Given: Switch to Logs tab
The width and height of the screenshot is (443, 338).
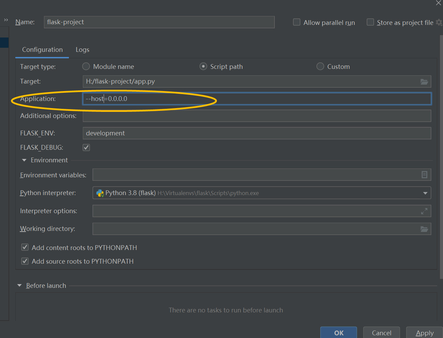Looking at the screenshot, I should click(83, 50).
